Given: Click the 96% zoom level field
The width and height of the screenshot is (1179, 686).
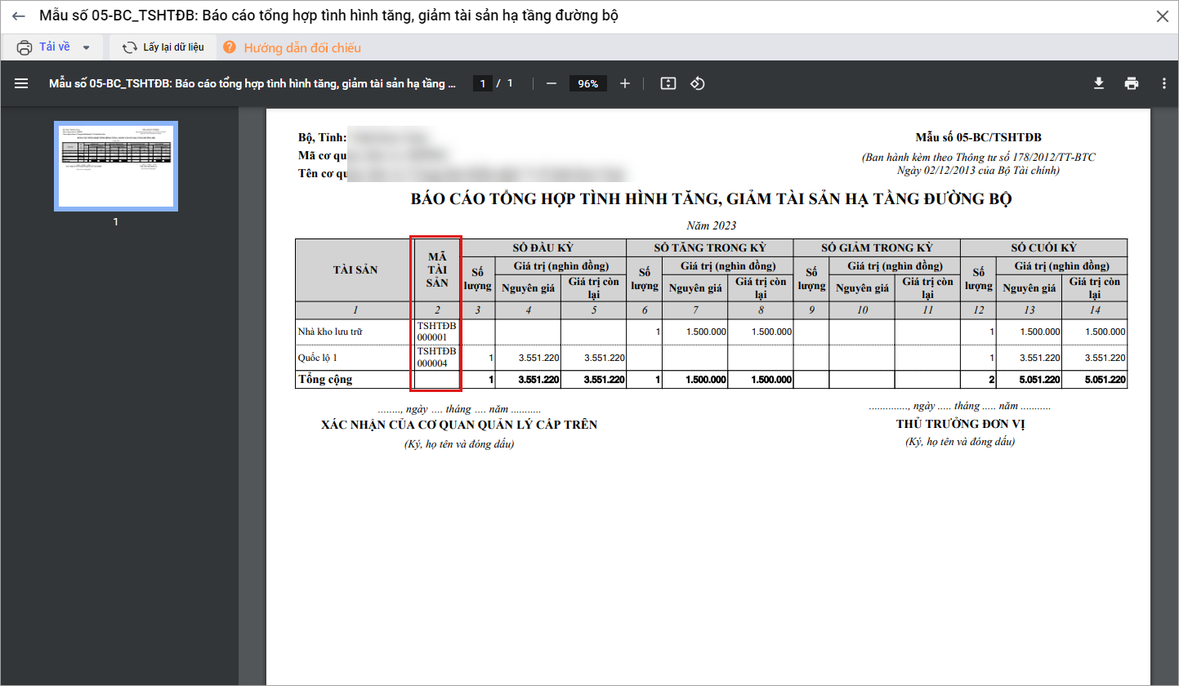Looking at the screenshot, I should [588, 83].
